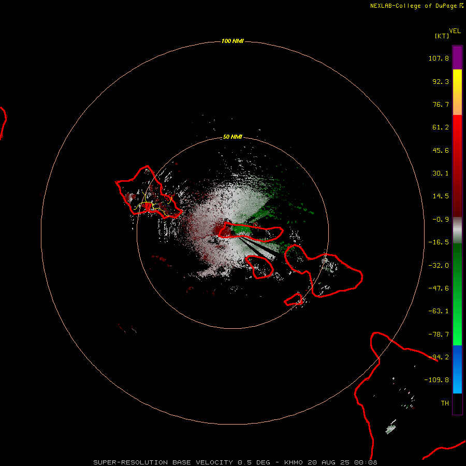Image resolution: width=466 pixels, height=466 pixels.
Task: Click the radar site center on Molokai
Action: 233,232
